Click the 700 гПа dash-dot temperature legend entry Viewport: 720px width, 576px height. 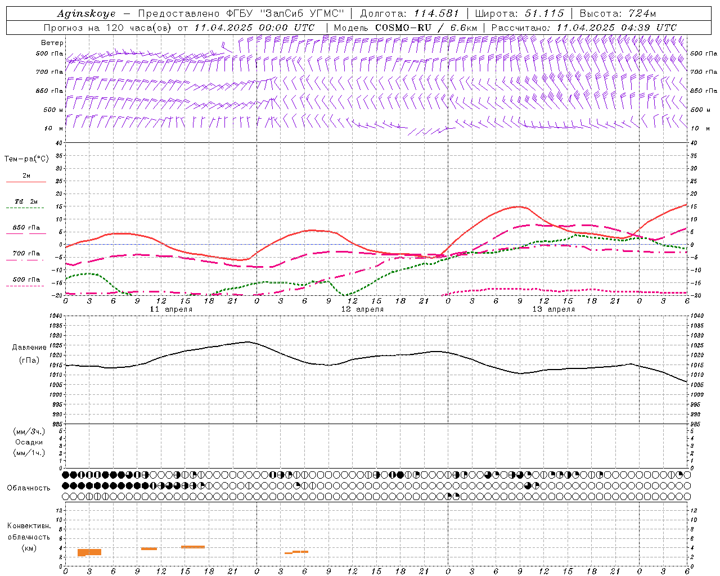(26, 255)
